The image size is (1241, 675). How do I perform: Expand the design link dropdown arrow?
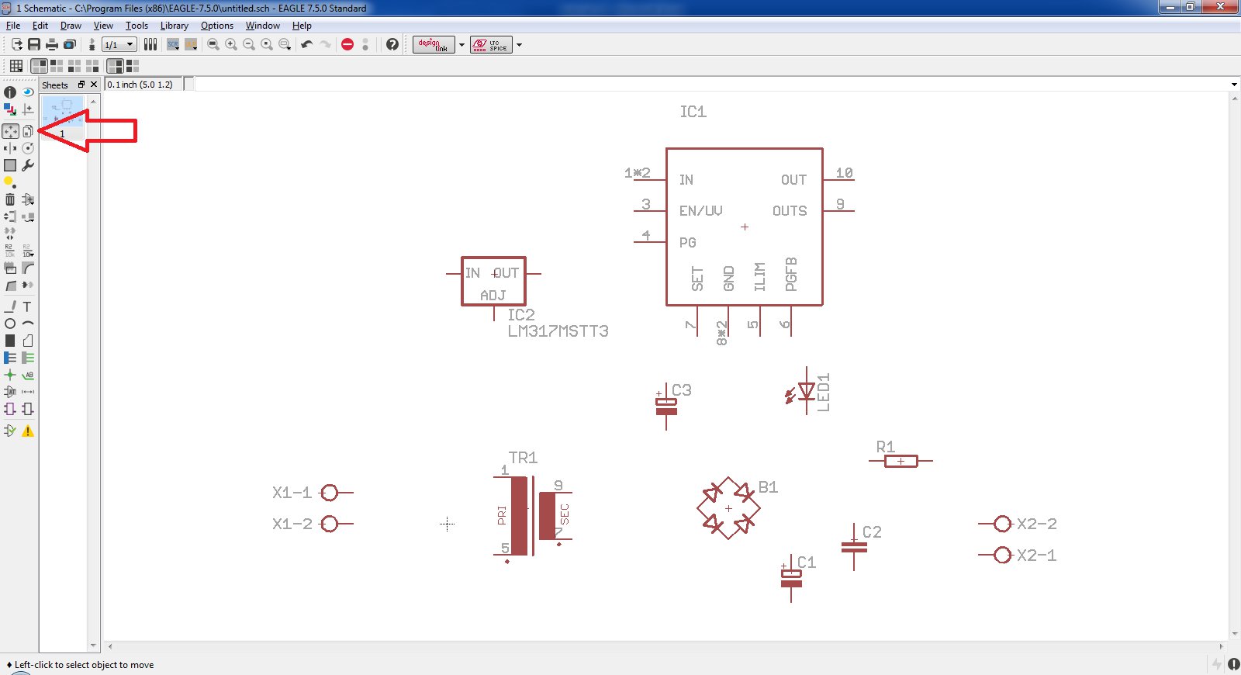461,44
